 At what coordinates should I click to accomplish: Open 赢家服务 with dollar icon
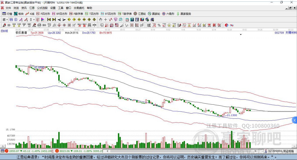pyautogui.click(x=184, y=14)
